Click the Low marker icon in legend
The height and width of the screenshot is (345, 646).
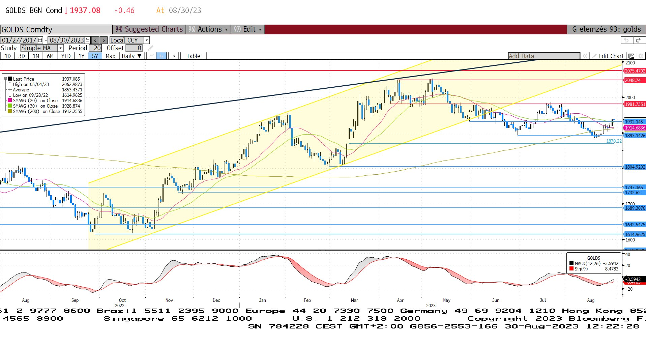point(10,95)
